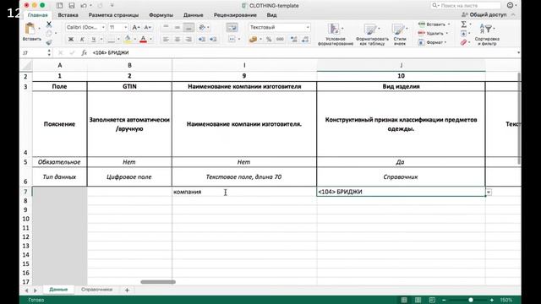The width and height of the screenshot is (541, 304).
Task: Click Формат cells button in ribbon
Action: tap(432, 42)
